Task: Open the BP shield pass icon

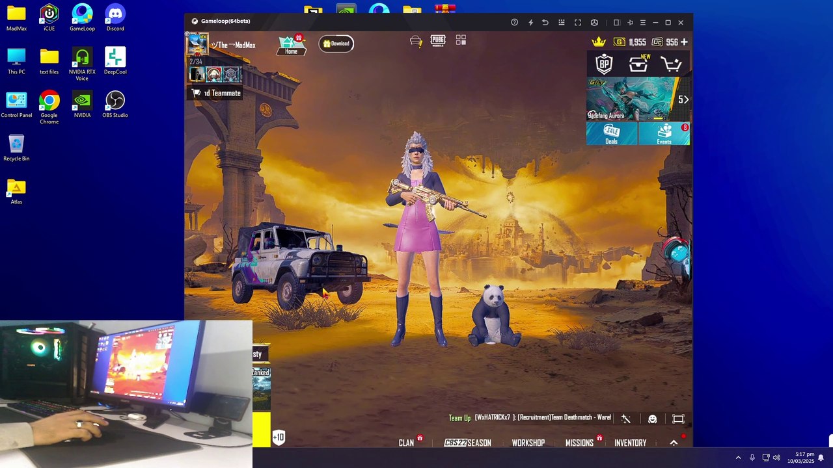Action: (604, 64)
